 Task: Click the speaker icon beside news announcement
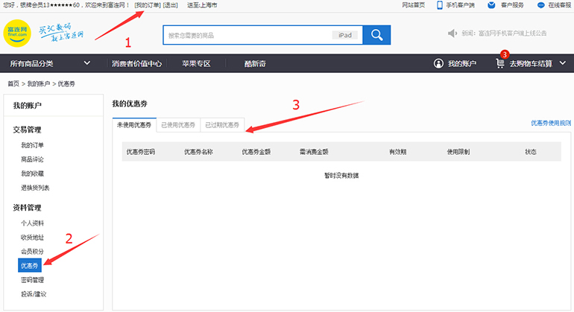click(452, 34)
